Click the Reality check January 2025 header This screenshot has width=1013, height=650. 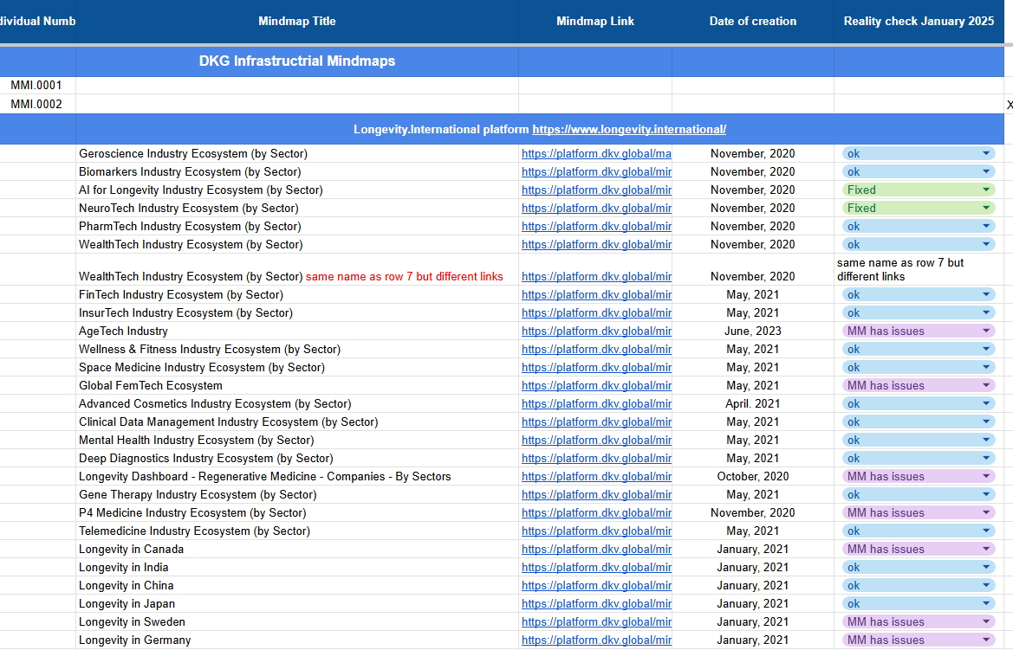919,21
